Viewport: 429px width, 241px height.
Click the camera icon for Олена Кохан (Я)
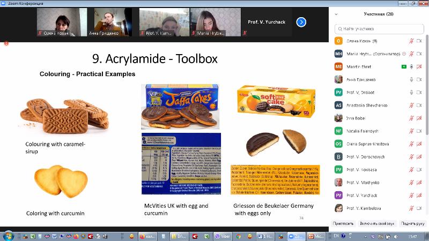pyautogui.click(x=419, y=41)
